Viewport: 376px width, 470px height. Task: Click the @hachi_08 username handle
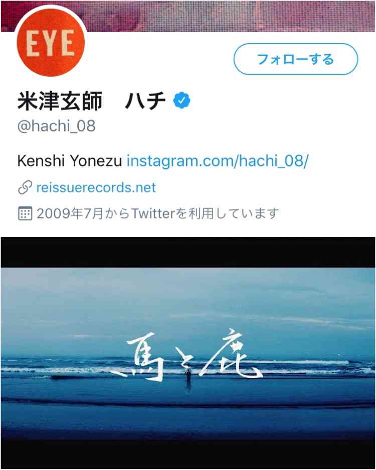[56, 126]
